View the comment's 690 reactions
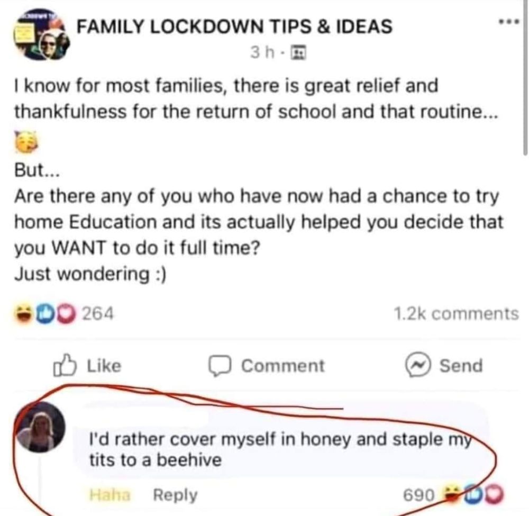The width and height of the screenshot is (529, 516). click(x=419, y=495)
